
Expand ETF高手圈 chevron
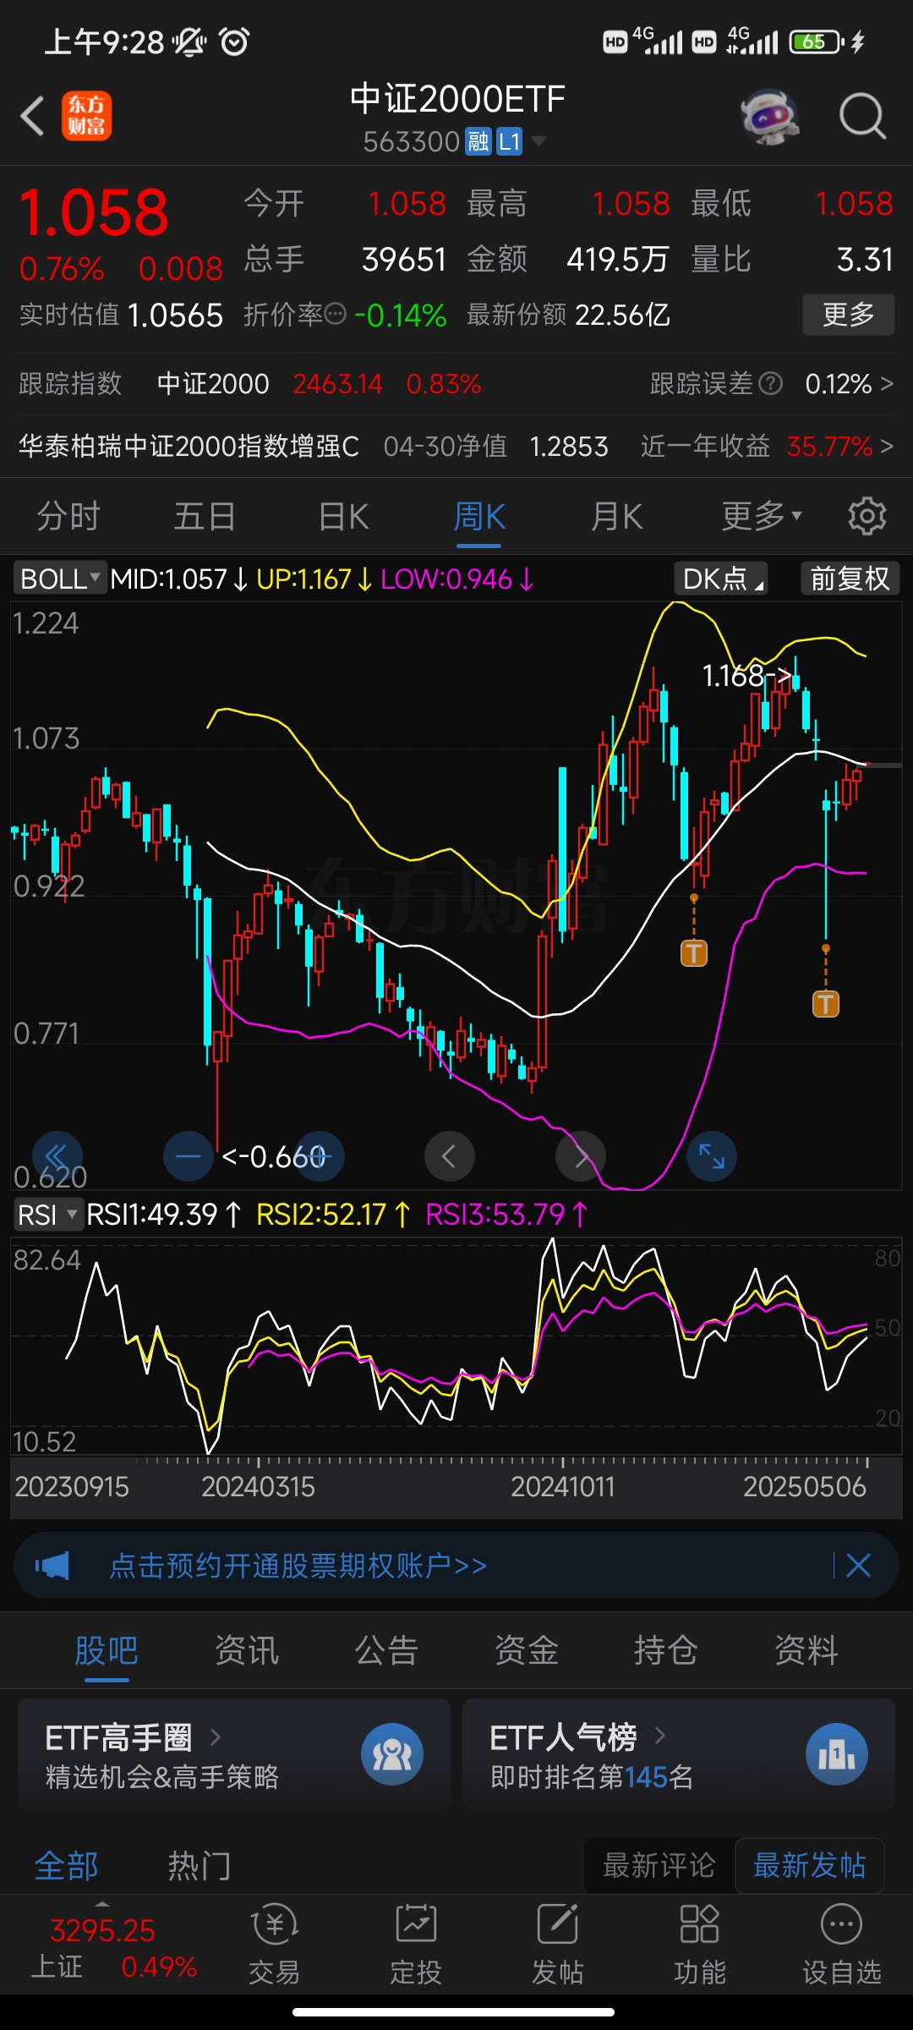click(x=216, y=1737)
